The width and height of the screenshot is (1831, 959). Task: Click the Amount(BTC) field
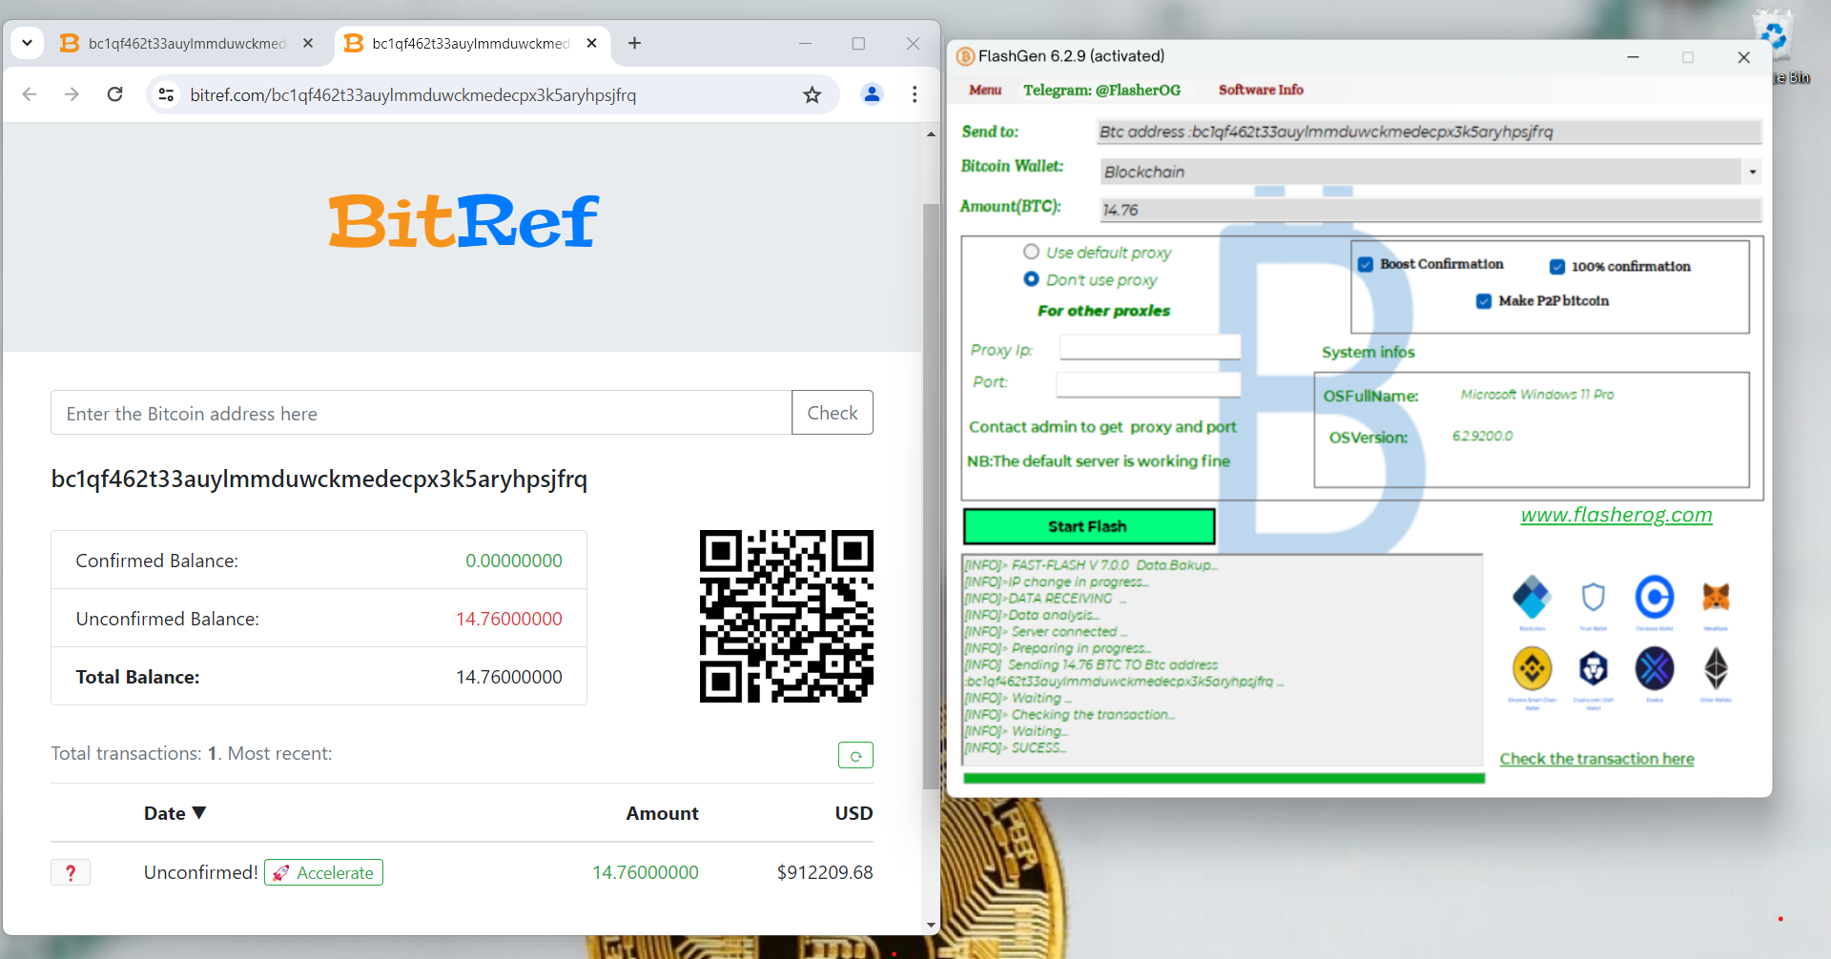coord(1430,210)
